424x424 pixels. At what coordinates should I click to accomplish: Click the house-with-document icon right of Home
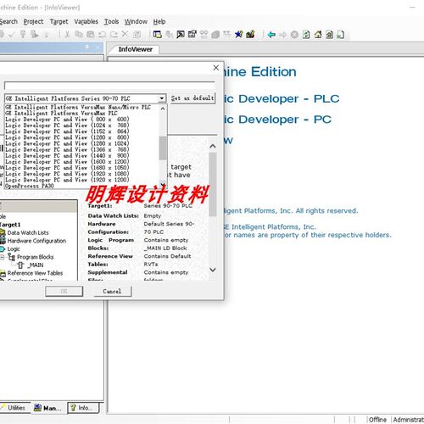pos(330,35)
